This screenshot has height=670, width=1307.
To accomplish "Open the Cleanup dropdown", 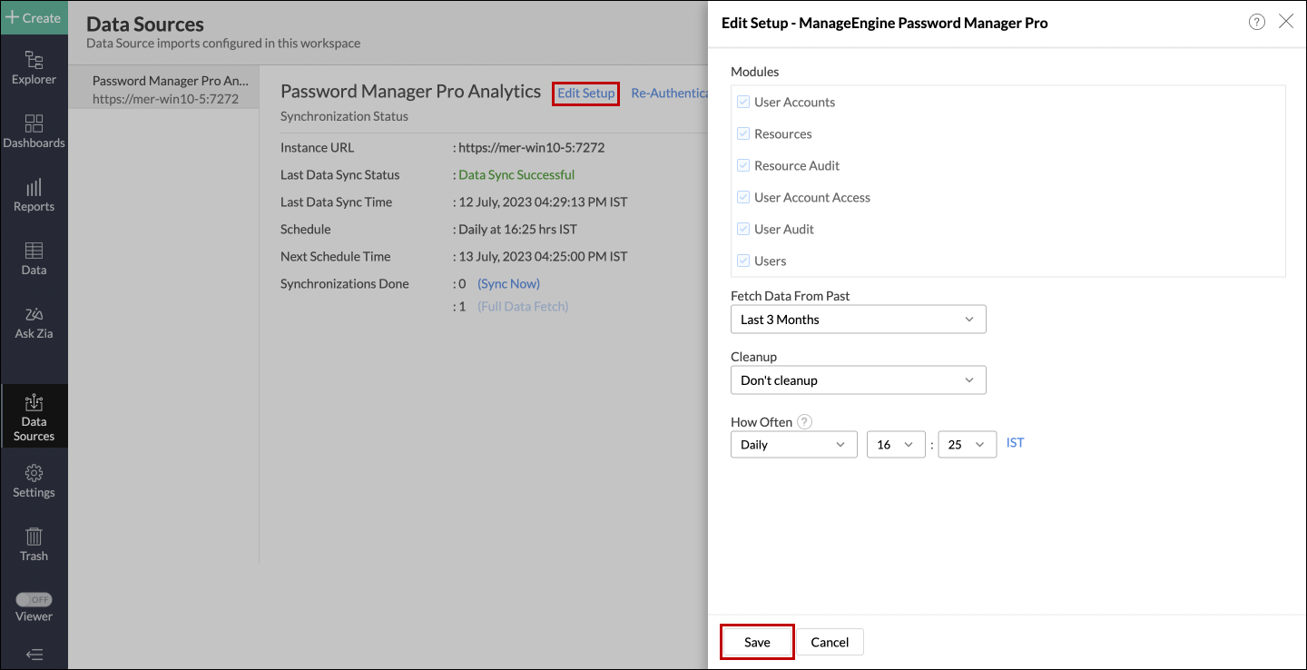I will tap(858, 380).
